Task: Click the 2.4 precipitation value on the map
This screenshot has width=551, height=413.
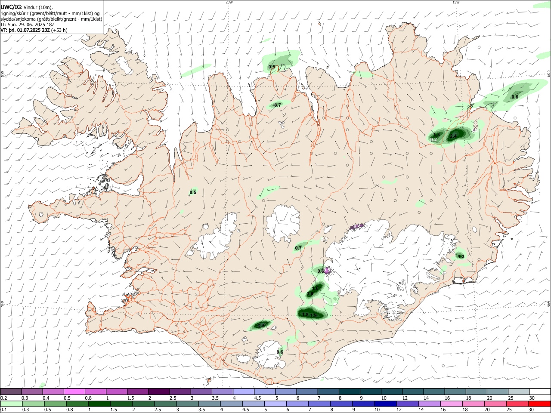Action: click(x=453, y=136)
